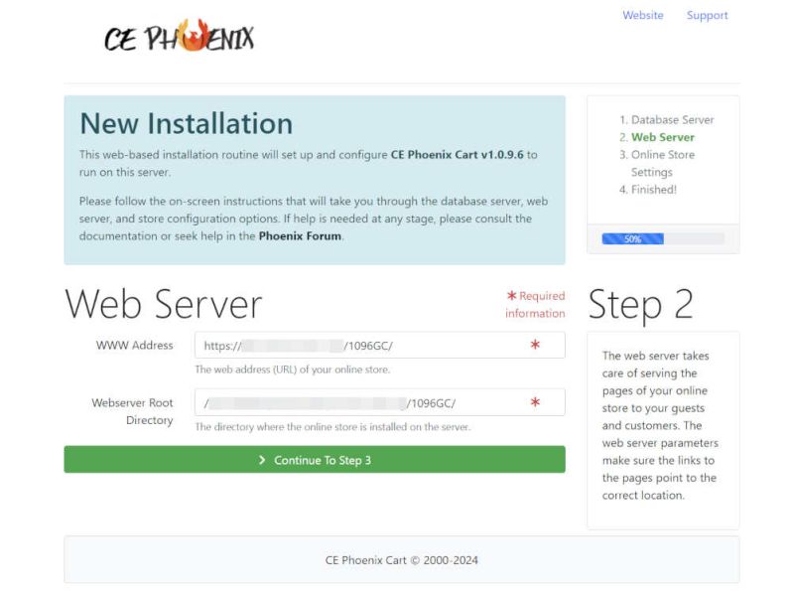The height and width of the screenshot is (595, 791).
Task: Click the Webserver Root Directory label
Action: point(132,411)
